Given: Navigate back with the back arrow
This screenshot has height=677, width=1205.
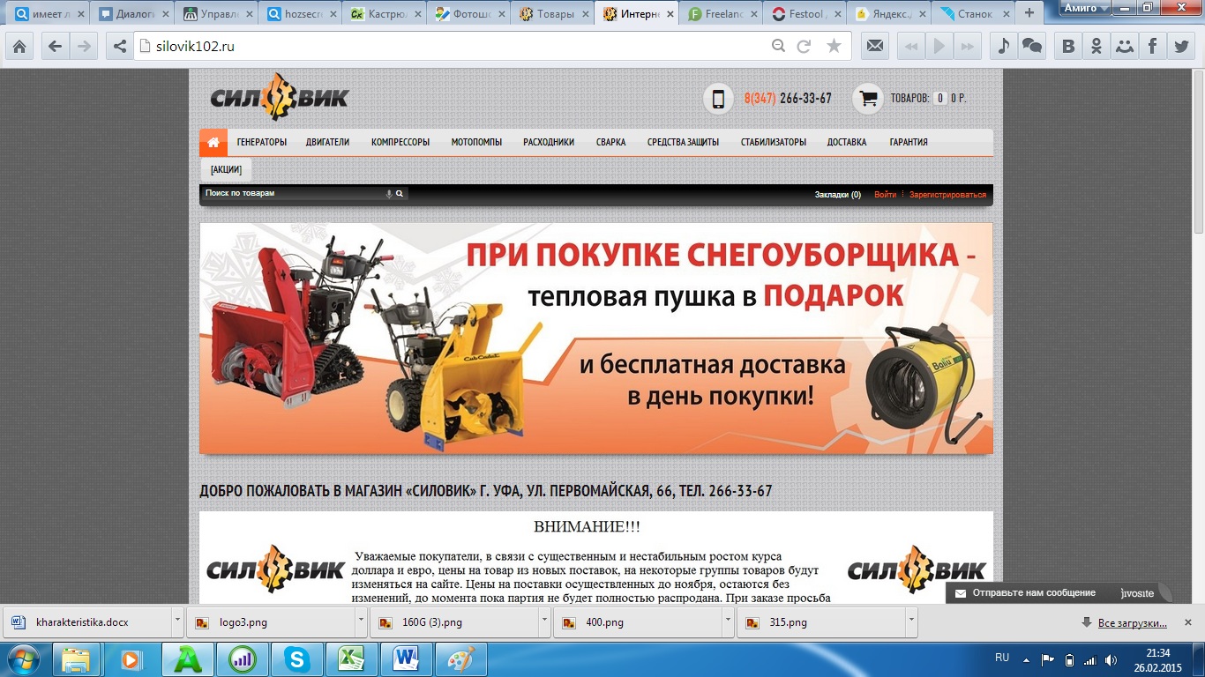Looking at the screenshot, I should [x=56, y=47].
